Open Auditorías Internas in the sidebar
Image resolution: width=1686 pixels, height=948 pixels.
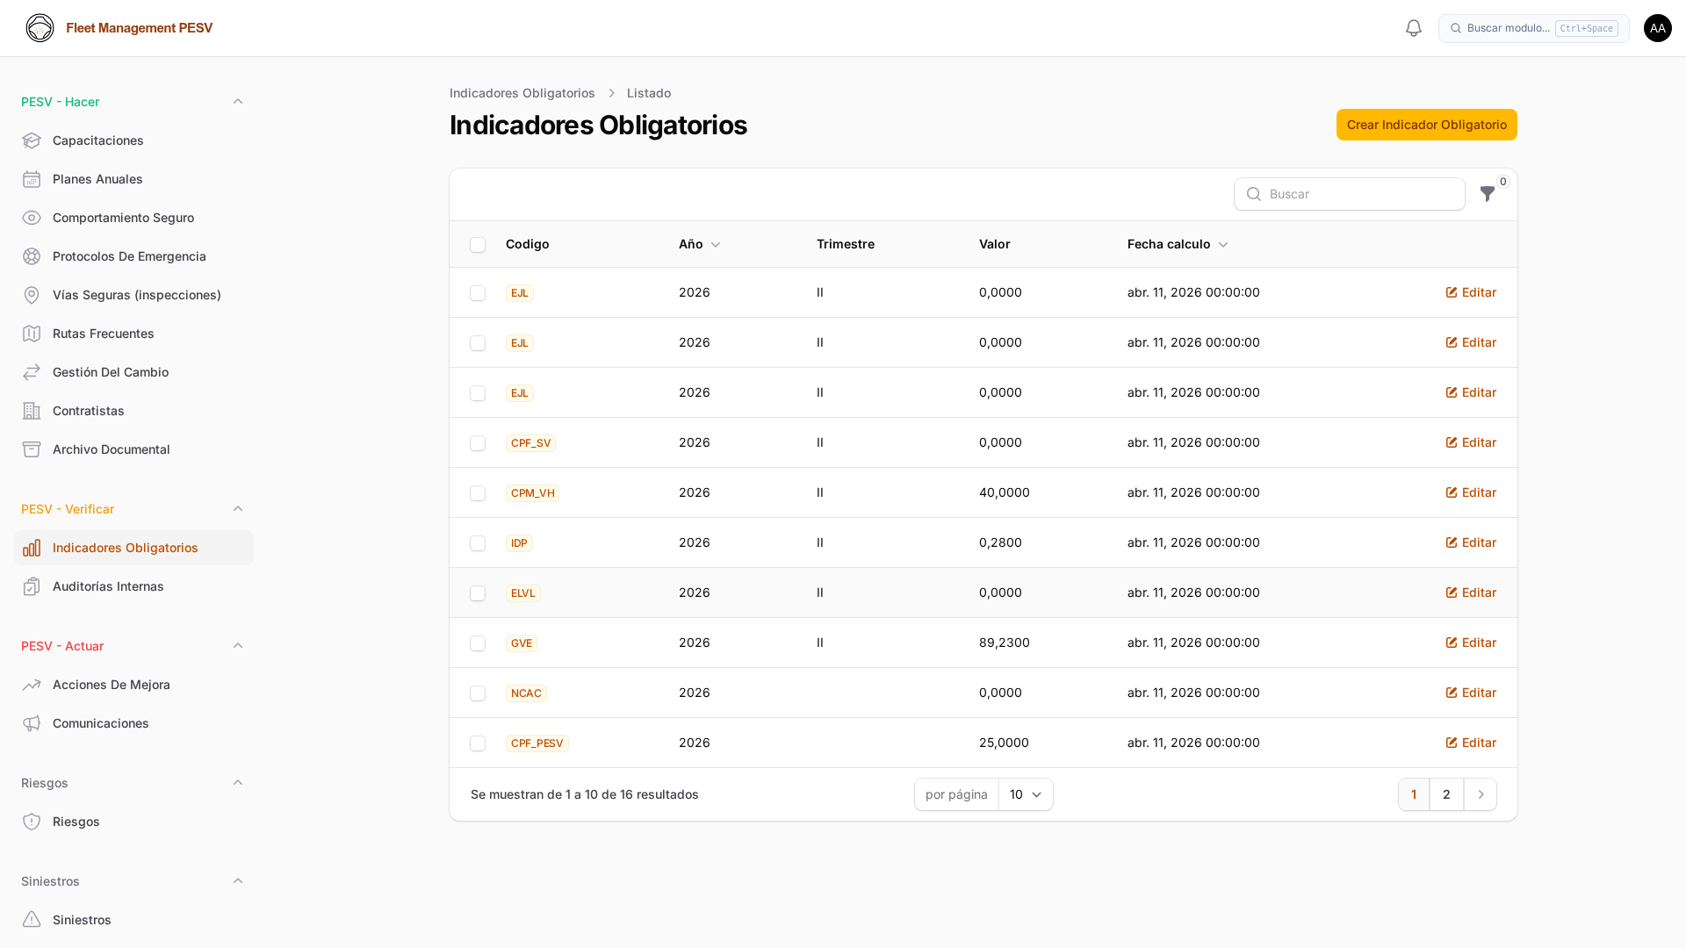(x=133, y=586)
